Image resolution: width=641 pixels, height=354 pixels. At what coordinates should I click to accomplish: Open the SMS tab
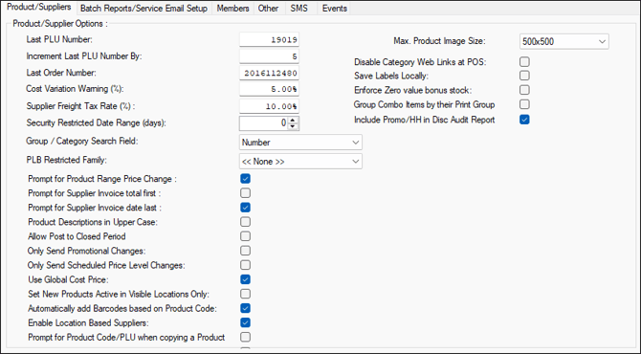coord(299,9)
